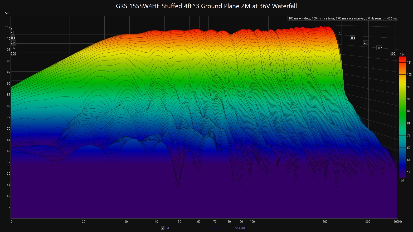Click the 85 SPL axis label
Viewport: 413px width, 232px height.
pyautogui.click(x=8, y=95)
